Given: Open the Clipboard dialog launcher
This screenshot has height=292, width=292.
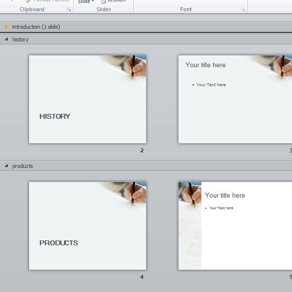Looking at the screenshot, I should click(x=69, y=10).
